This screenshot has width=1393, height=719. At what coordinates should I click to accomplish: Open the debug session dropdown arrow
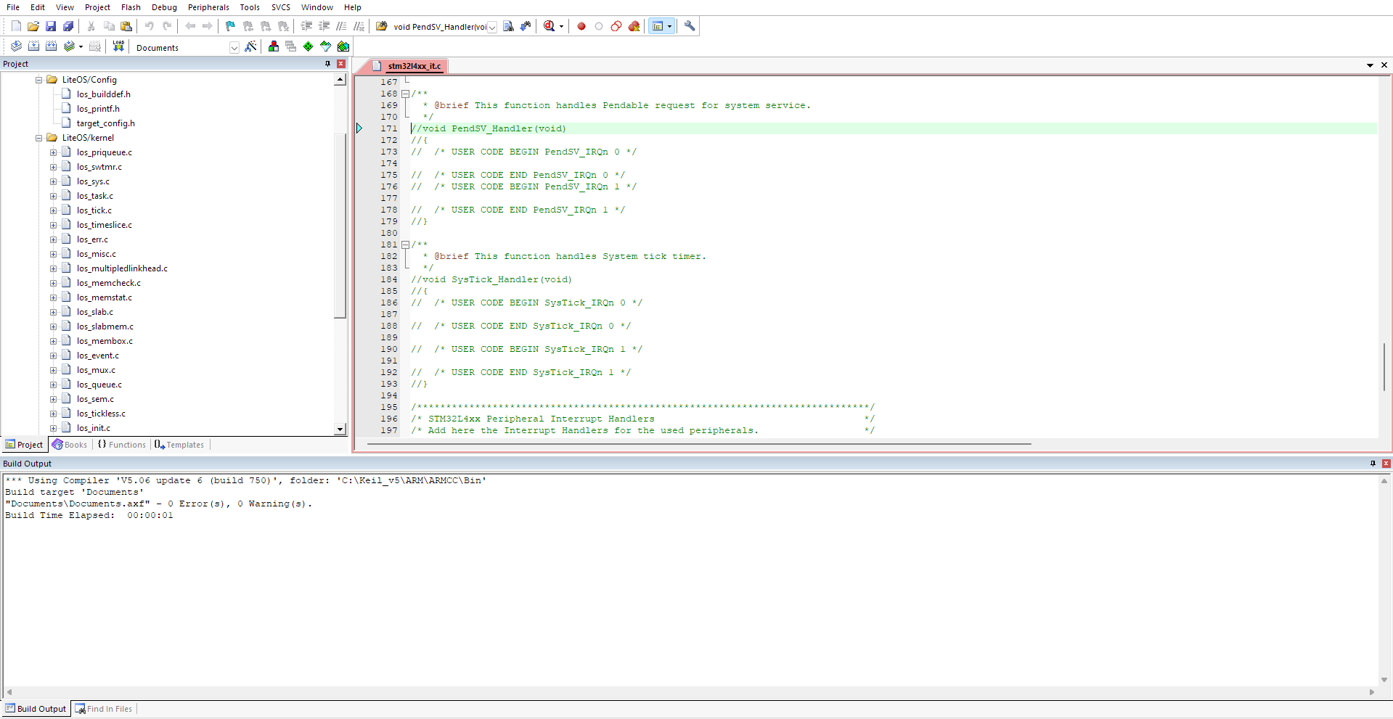pos(561,27)
